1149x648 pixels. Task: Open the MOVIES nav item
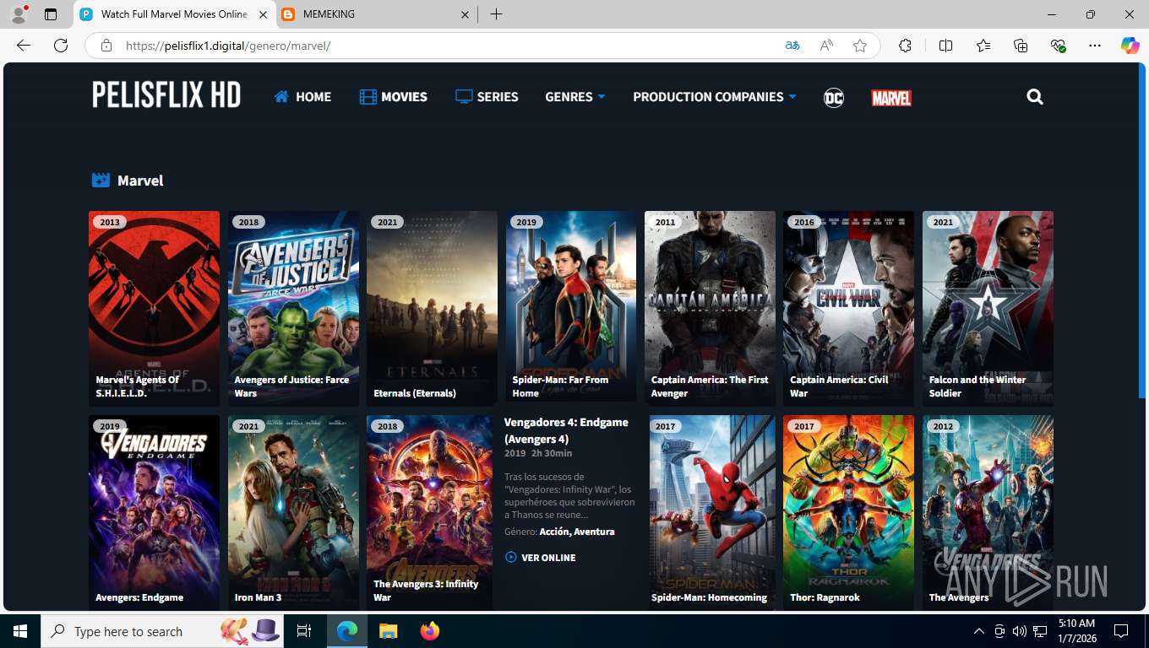(x=393, y=97)
